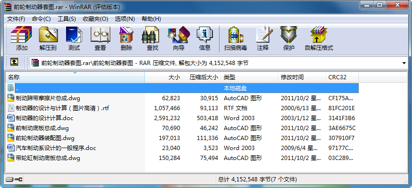
Task: Open the 文件(F) menu
Action: click(x=16, y=19)
